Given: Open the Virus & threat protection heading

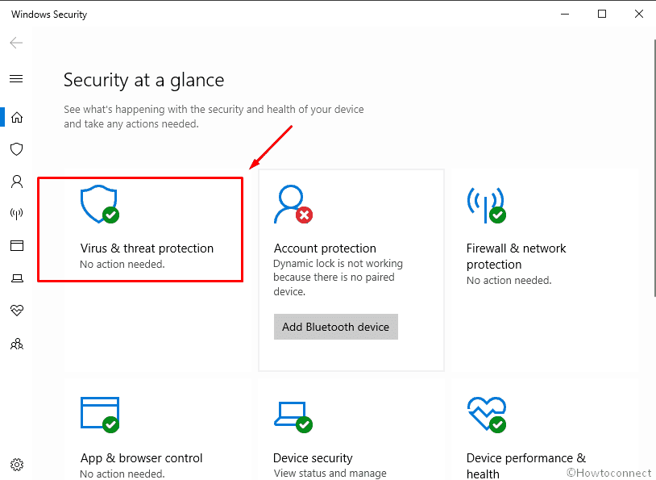Looking at the screenshot, I should (x=147, y=248).
